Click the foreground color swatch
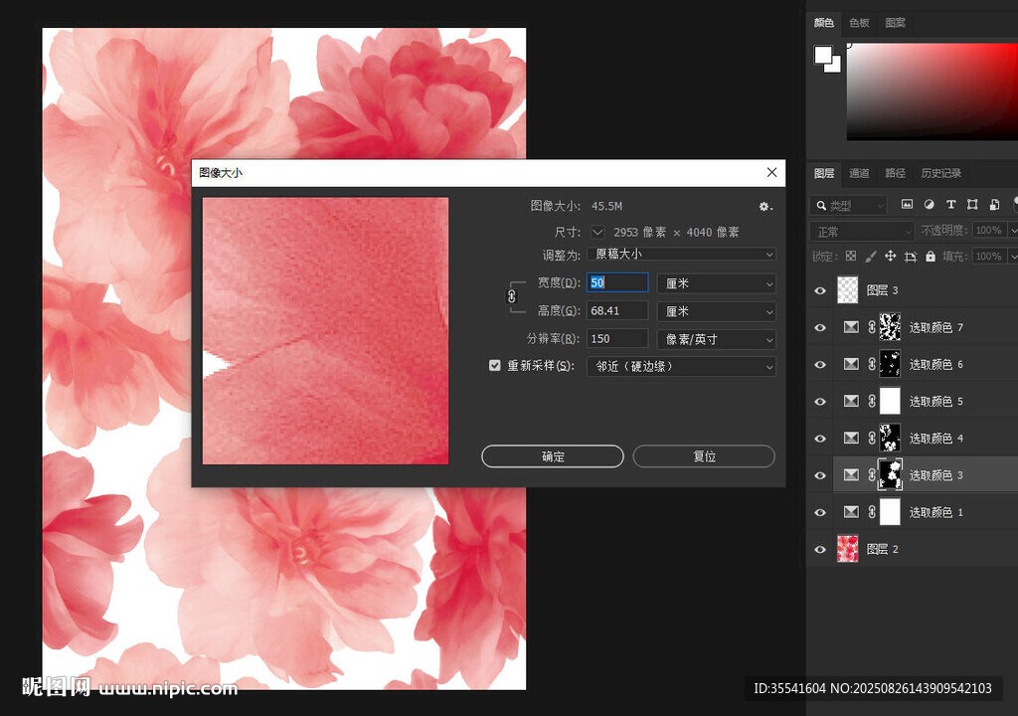Screen dimensions: 1018x716 pos(824,55)
